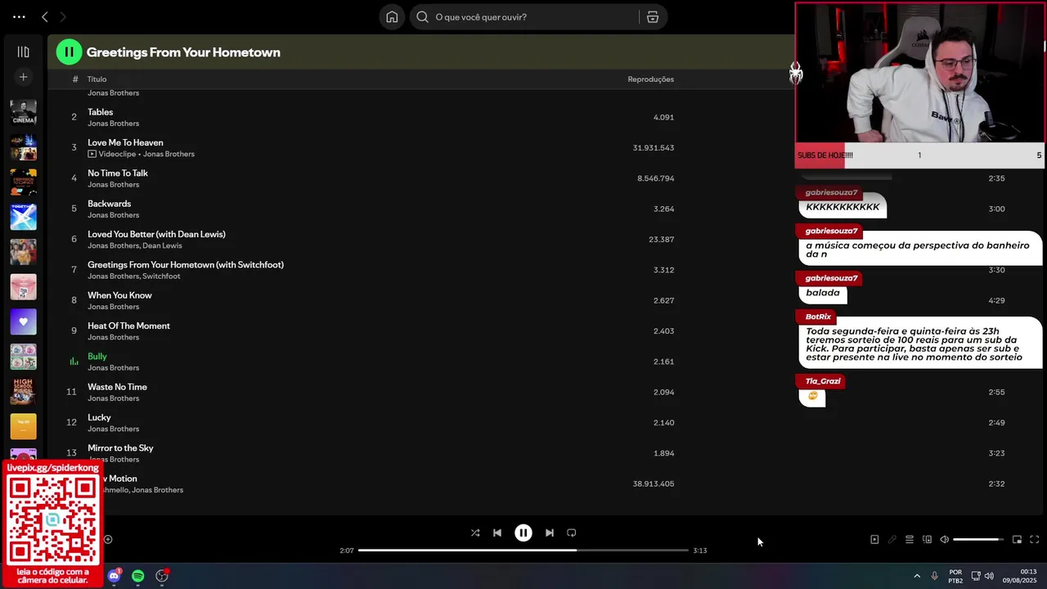Mute the Spotify volume speaker icon
The image size is (1047, 589).
coord(945,539)
